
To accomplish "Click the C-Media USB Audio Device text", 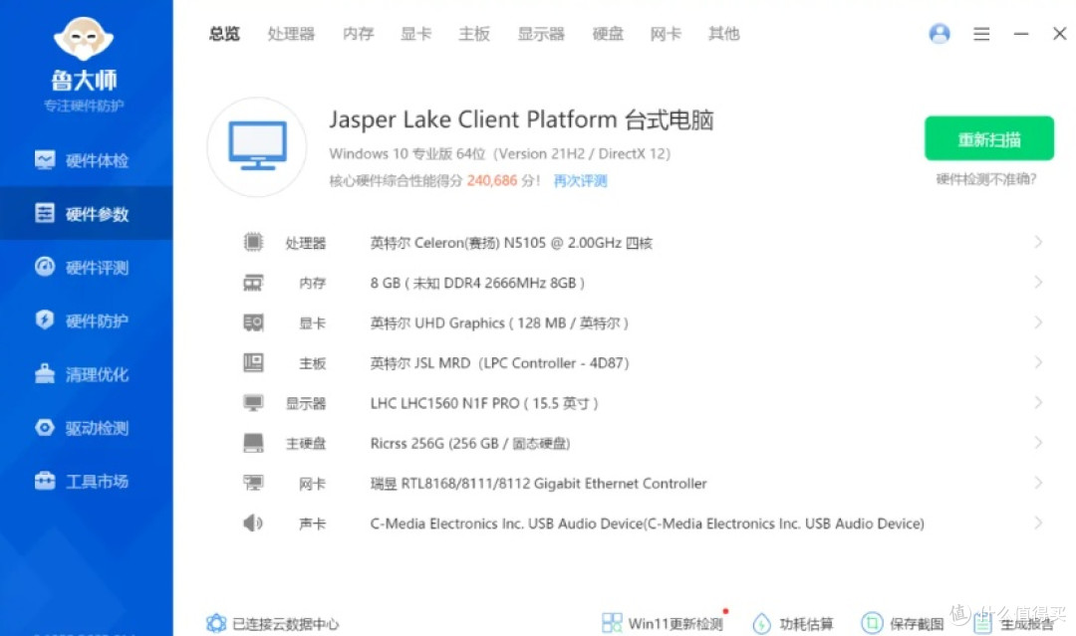I will [648, 524].
